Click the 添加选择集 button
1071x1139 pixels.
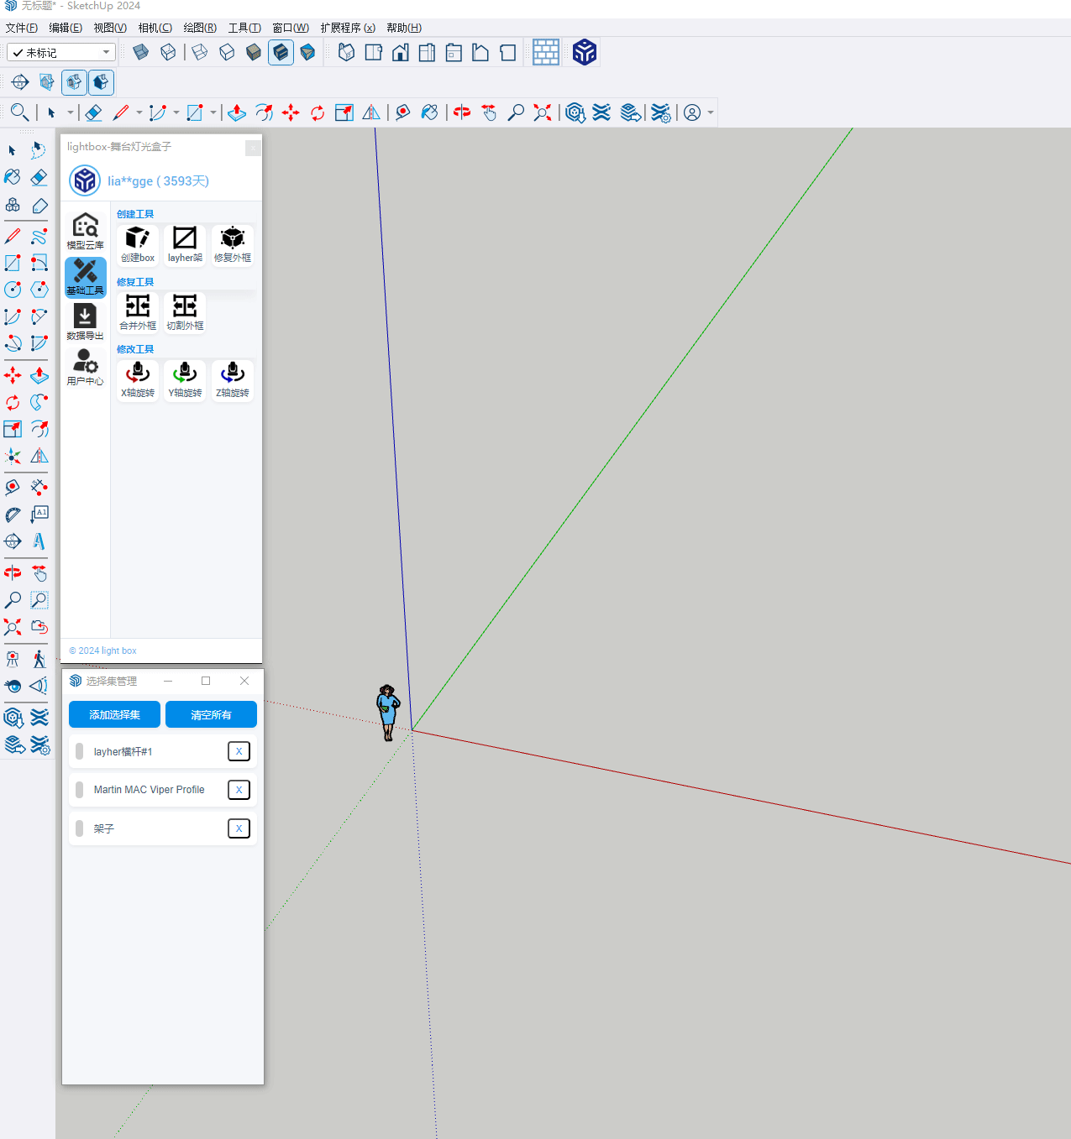[x=114, y=714]
